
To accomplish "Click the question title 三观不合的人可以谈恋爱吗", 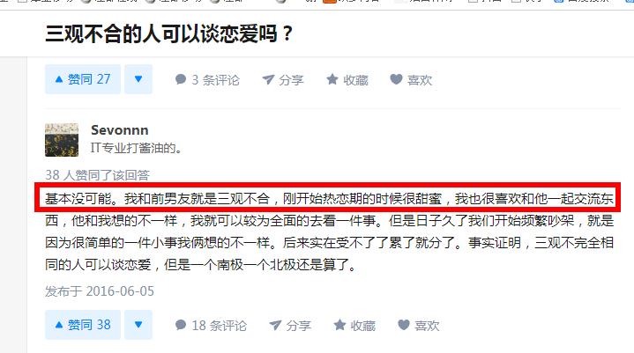I will tap(168, 33).
